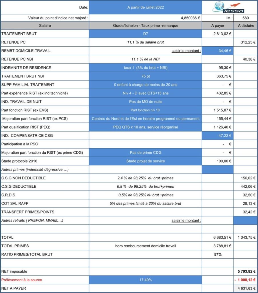Click the 'A payer' column header

(217, 25)
